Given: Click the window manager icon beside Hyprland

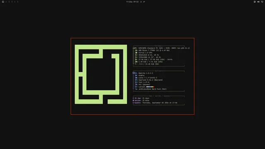Looking at the screenshot, I should click(x=136, y=80).
